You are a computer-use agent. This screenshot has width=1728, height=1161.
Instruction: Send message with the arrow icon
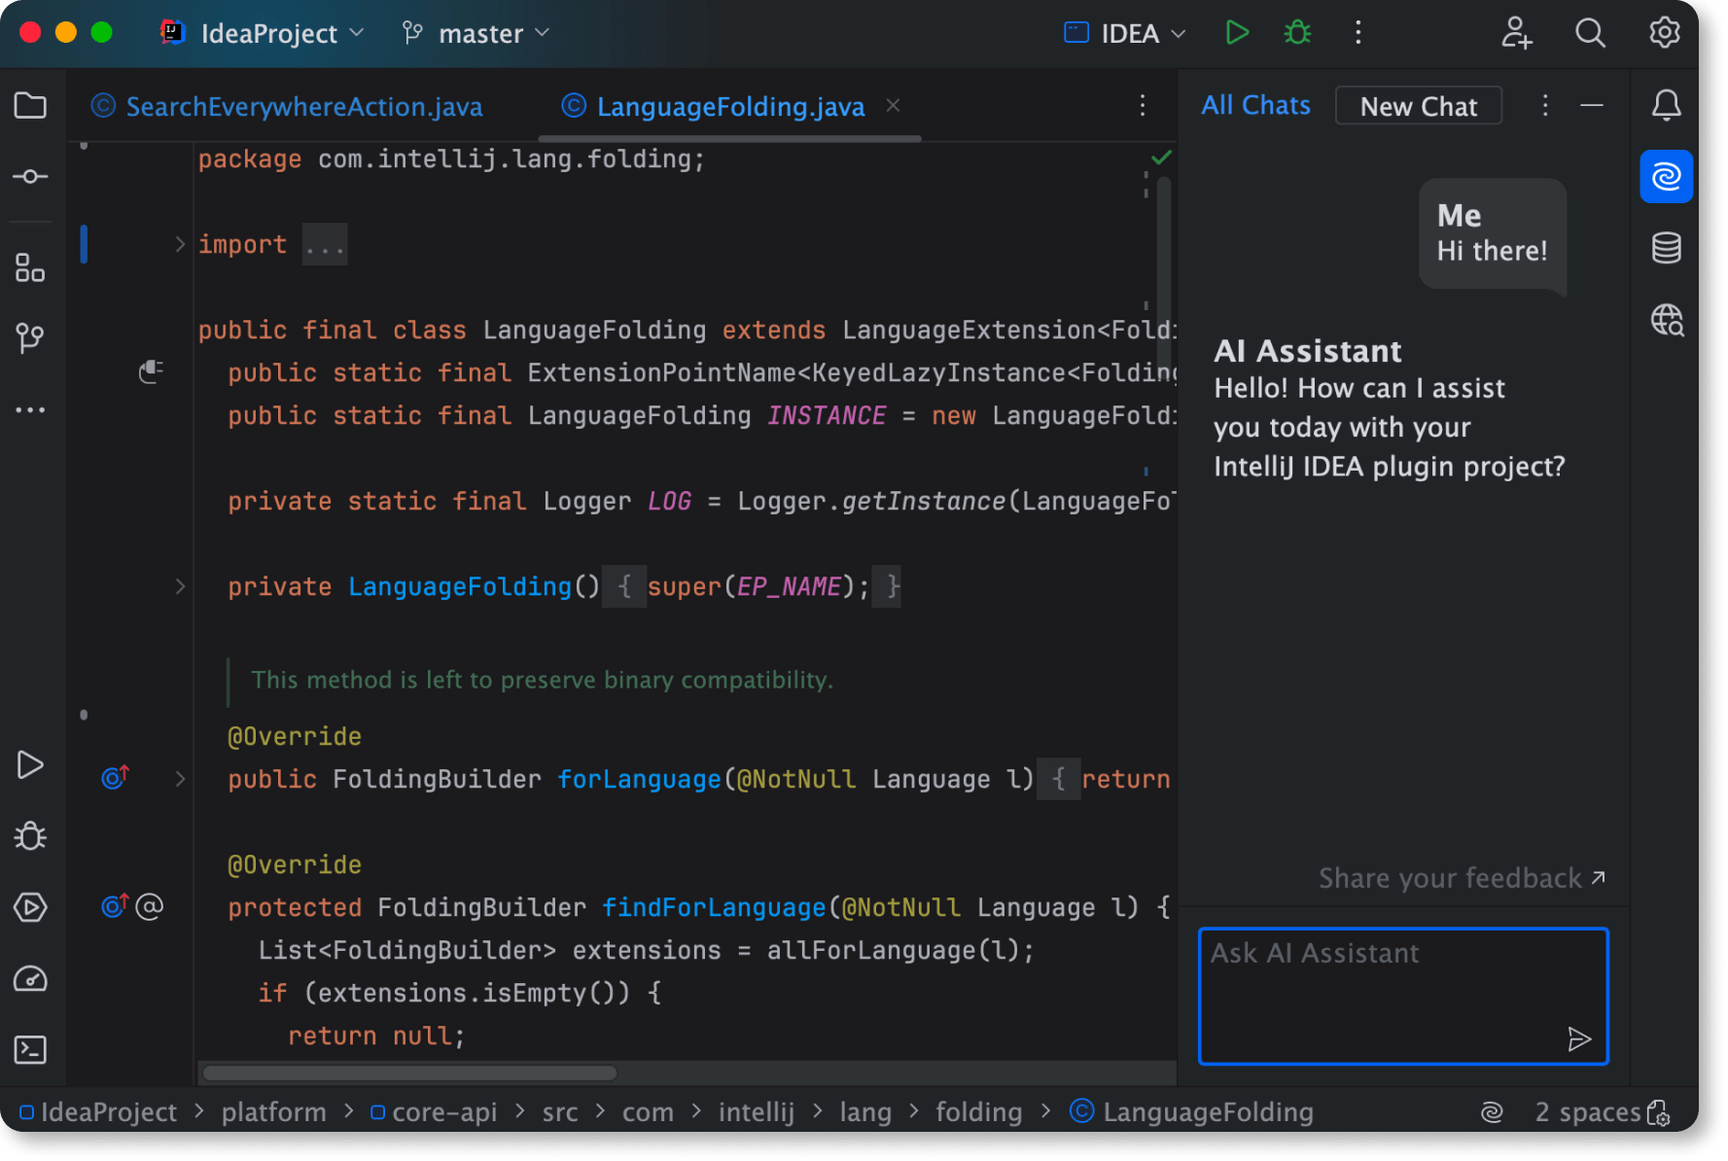(1578, 1038)
